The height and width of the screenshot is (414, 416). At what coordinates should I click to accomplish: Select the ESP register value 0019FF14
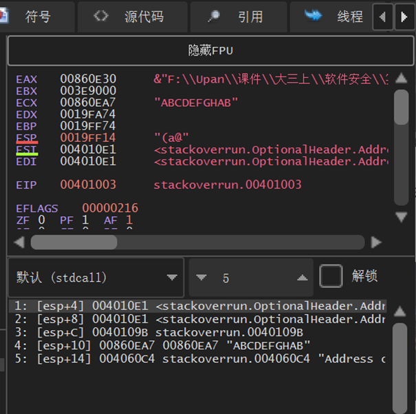(x=88, y=138)
